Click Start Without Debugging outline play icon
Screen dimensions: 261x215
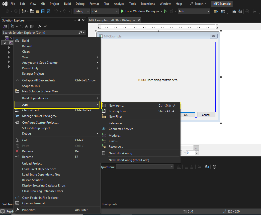166,11
